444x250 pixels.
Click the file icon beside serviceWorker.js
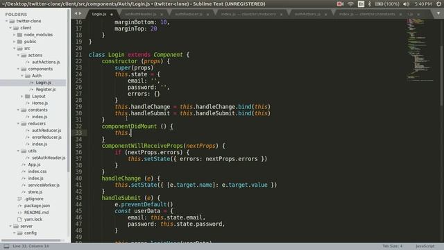coord(24,185)
